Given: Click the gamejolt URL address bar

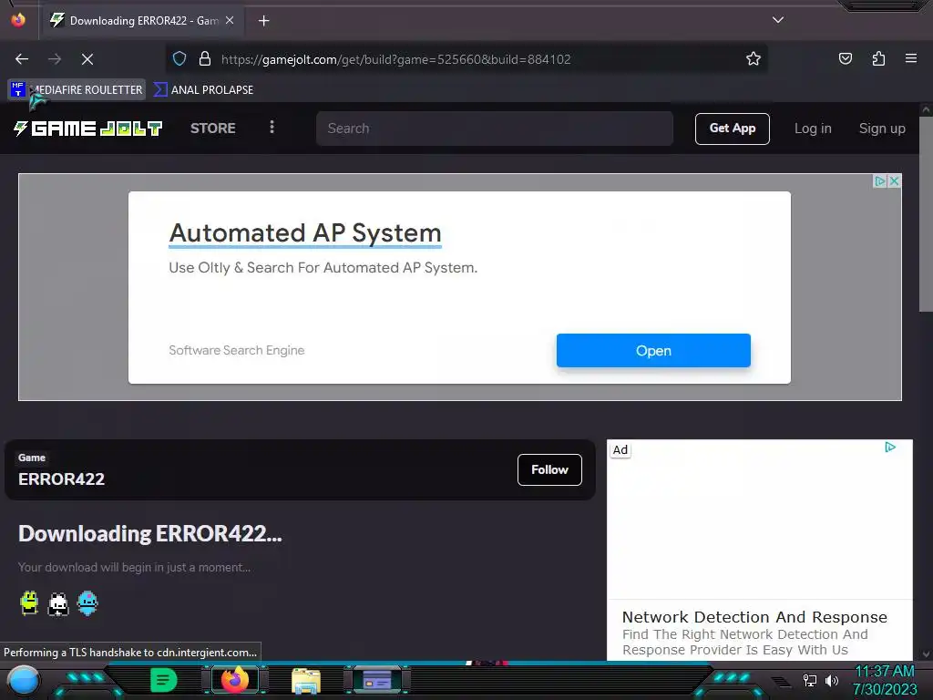Looking at the screenshot, I should click(x=466, y=59).
